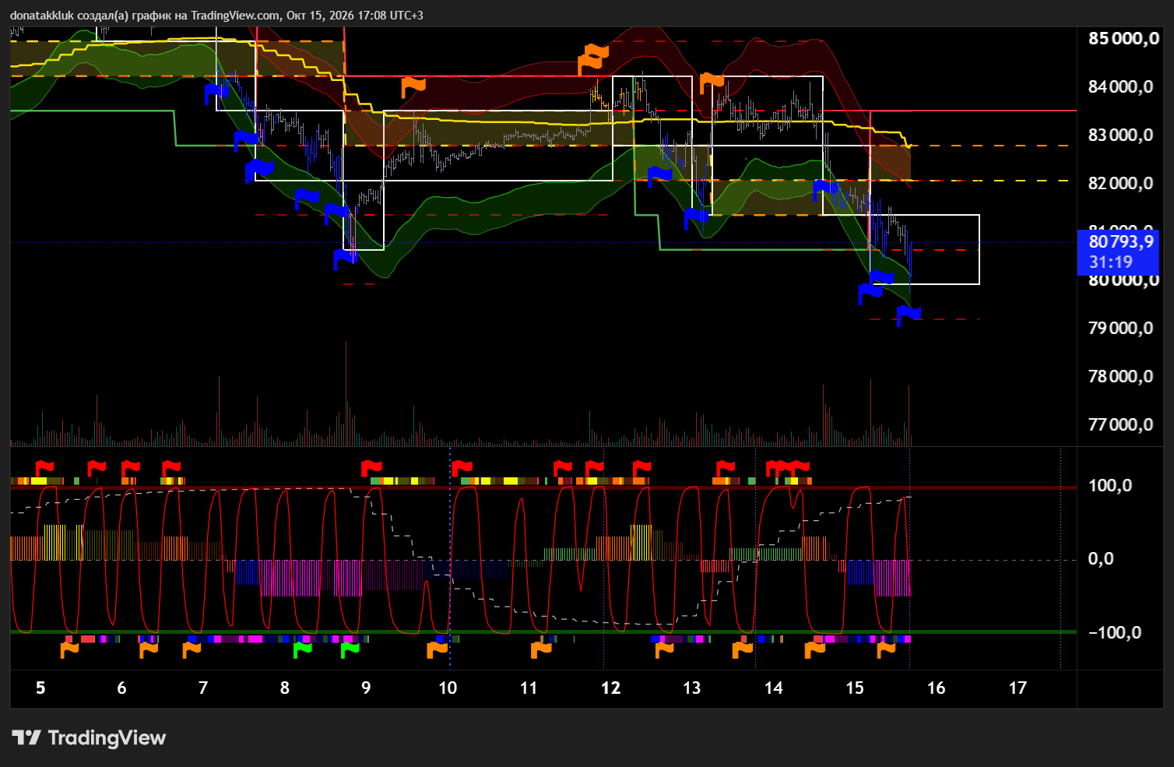Select the leftmost red flag above the oscillator
This screenshot has width=1174, height=767.
pyautogui.click(x=44, y=468)
